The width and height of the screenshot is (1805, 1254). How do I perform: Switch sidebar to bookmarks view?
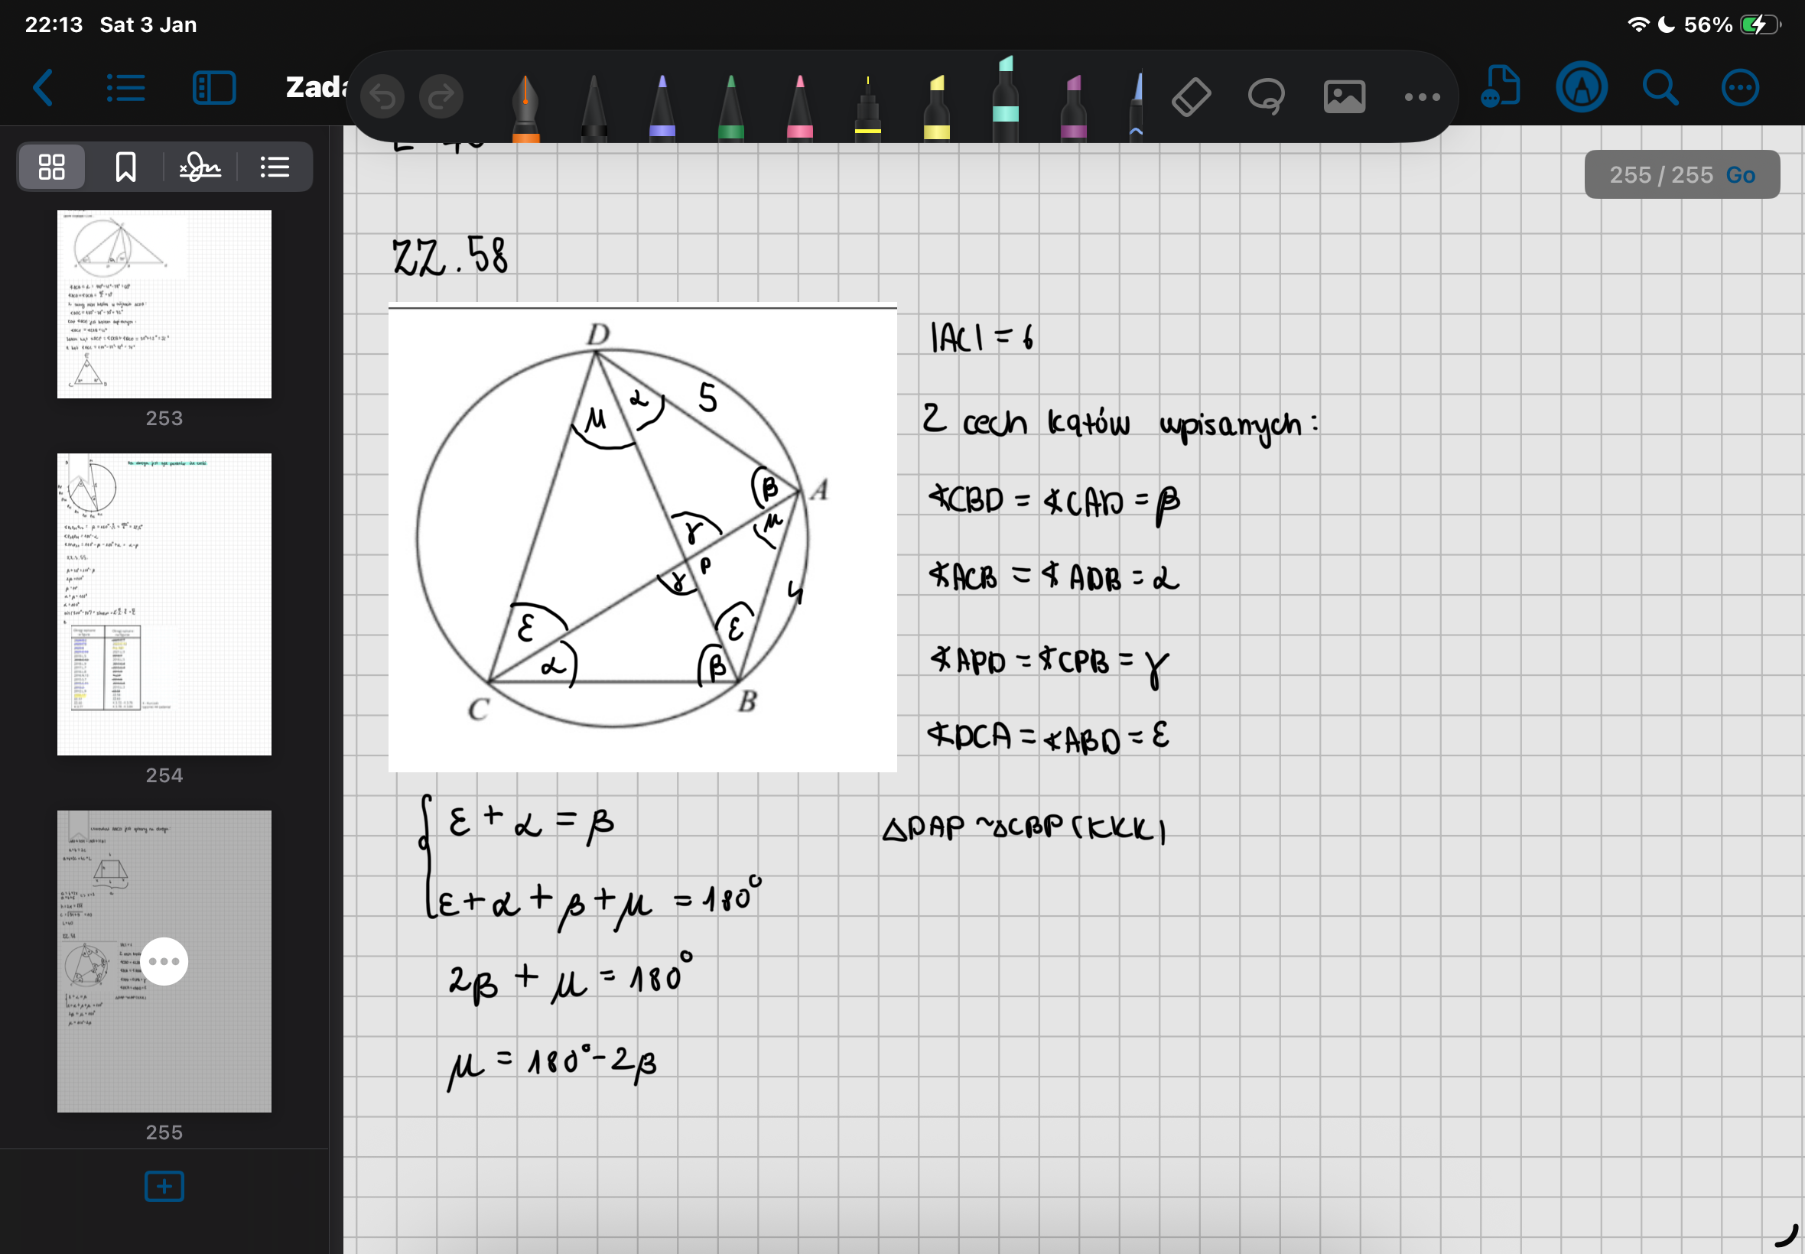(x=125, y=167)
